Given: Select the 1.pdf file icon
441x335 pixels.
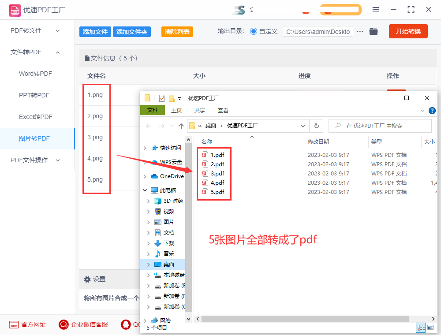Looking at the screenshot, I should [x=205, y=155].
